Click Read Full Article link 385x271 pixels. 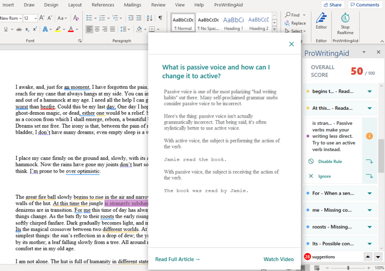pos(178,259)
